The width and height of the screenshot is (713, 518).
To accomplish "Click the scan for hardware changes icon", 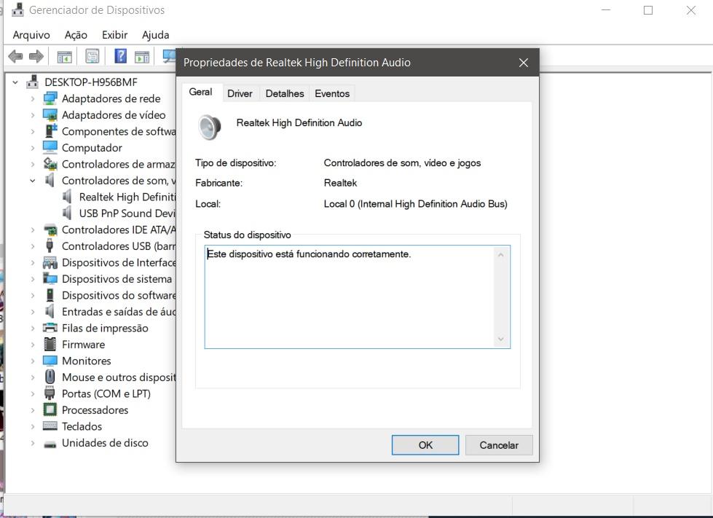I will coord(170,56).
